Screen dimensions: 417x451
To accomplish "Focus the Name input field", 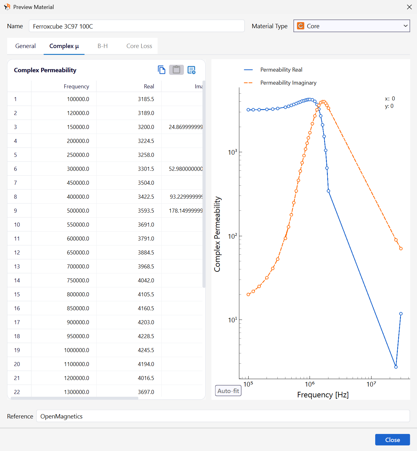I will 137,26.
